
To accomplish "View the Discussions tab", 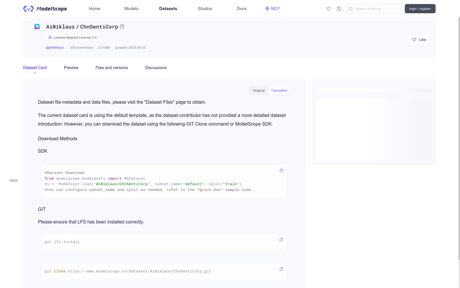I will 156,68.
